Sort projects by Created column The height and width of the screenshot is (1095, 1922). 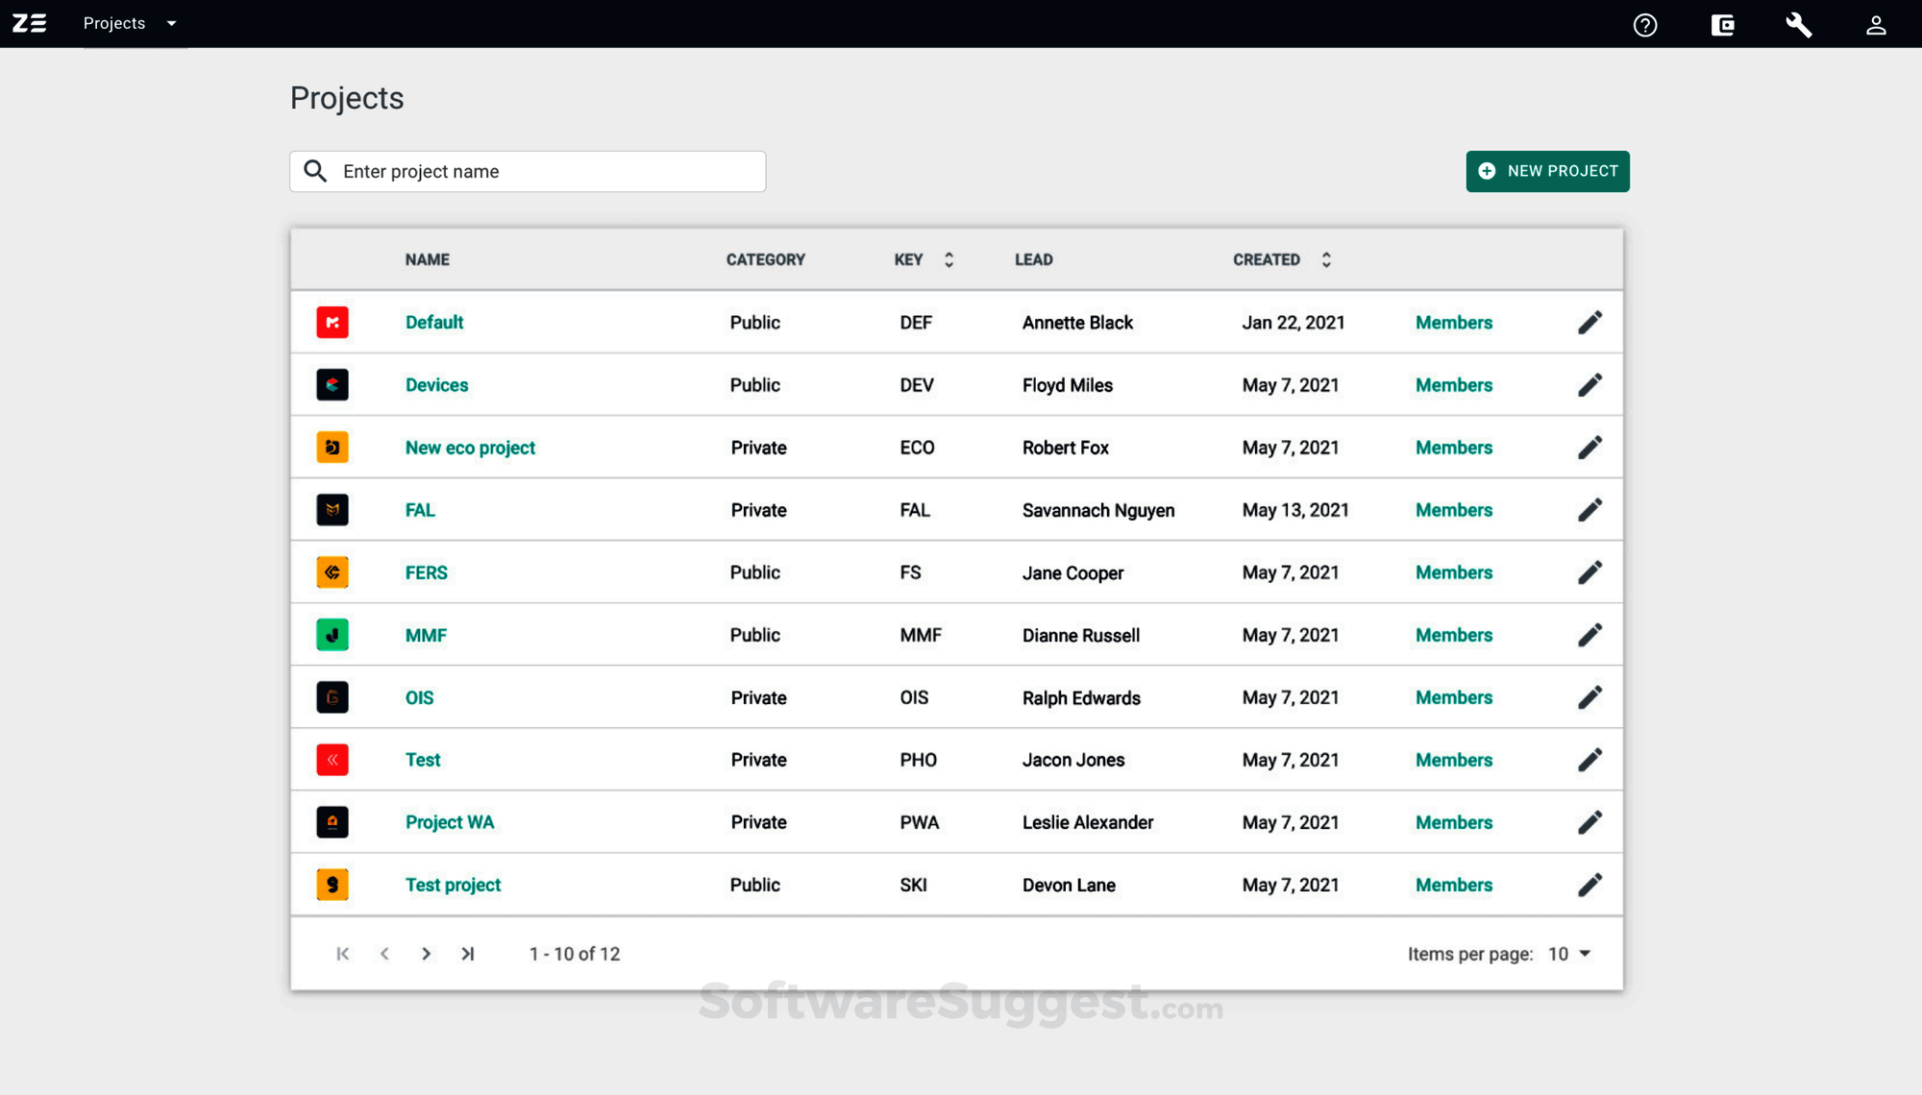(1325, 260)
